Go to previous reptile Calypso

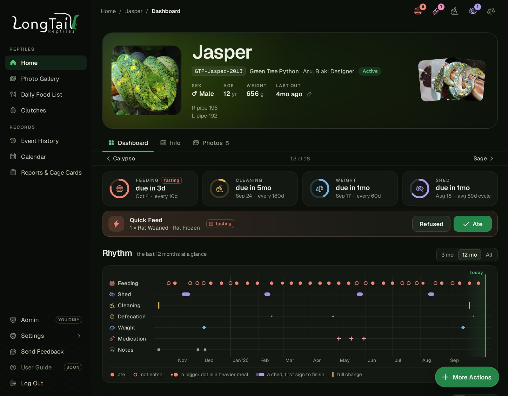click(121, 158)
